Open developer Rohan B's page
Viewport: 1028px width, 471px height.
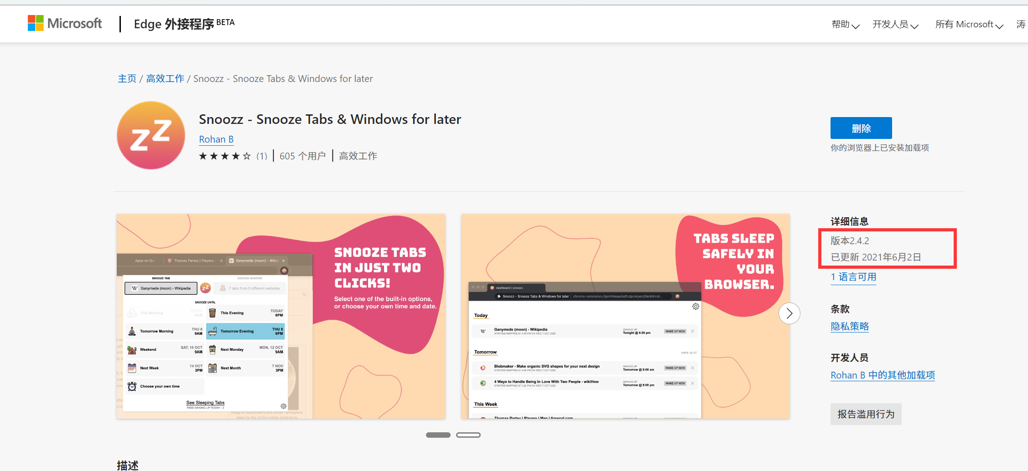pyautogui.click(x=216, y=139)
